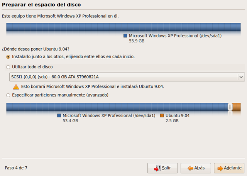
Task: Click orange Ubuntu 9.04 legend square
Action: (x=162, y=115)
